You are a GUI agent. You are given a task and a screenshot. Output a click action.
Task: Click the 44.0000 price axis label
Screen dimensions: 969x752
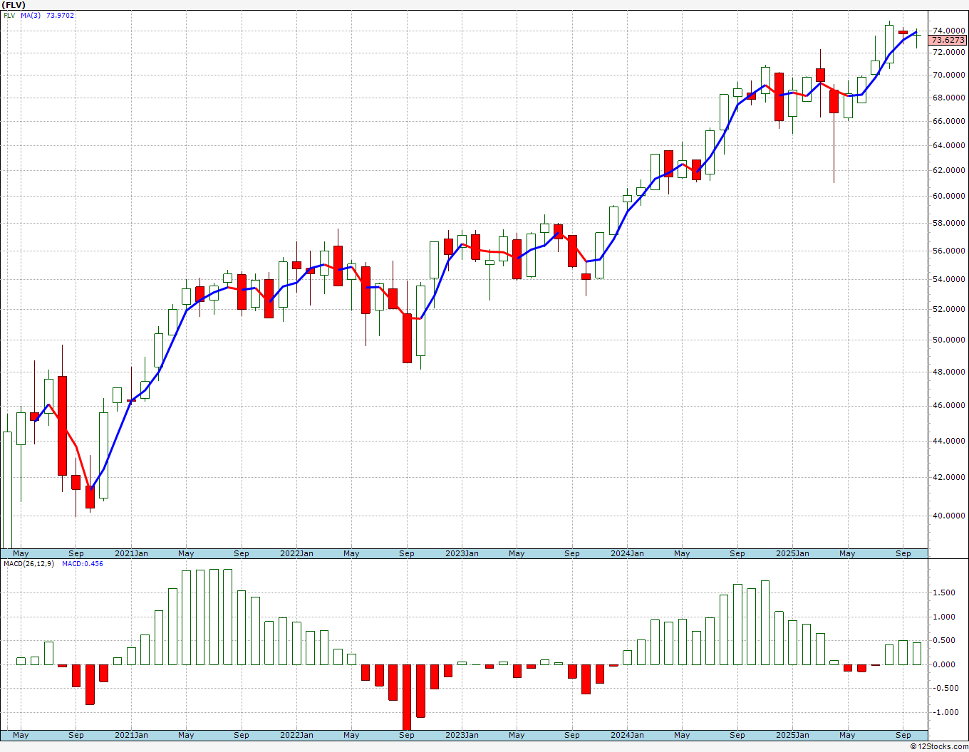pos(949,441)
